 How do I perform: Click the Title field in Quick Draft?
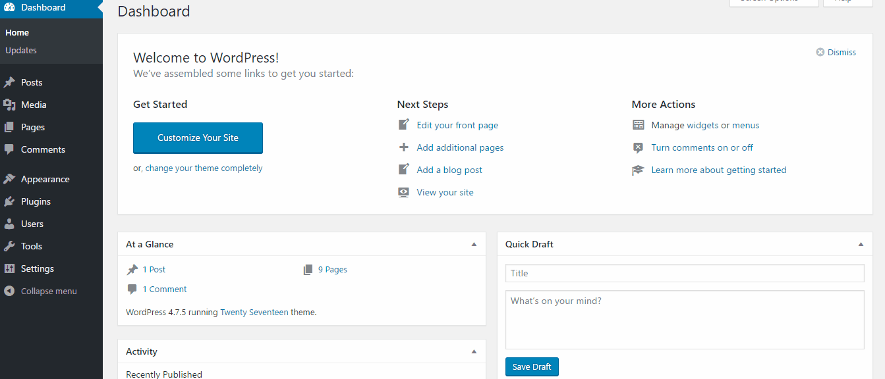[685, 272]
